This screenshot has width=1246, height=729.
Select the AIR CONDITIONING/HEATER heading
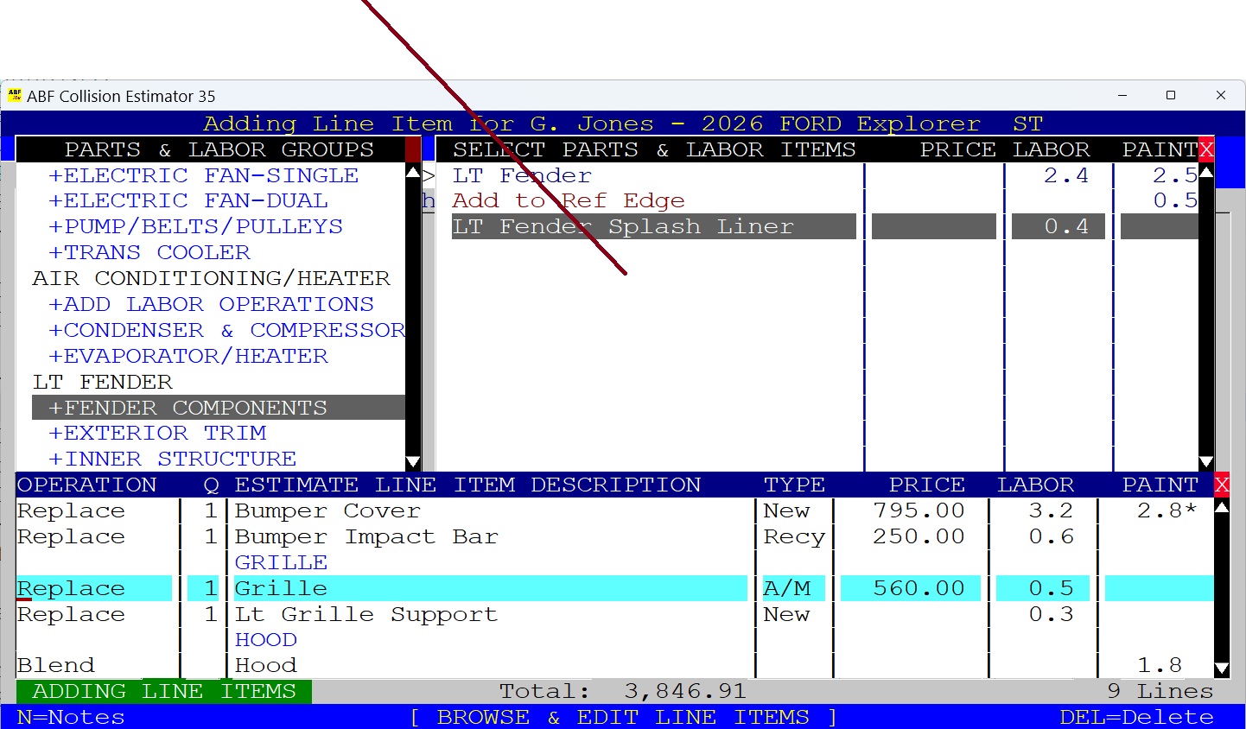tap(211, 277)
